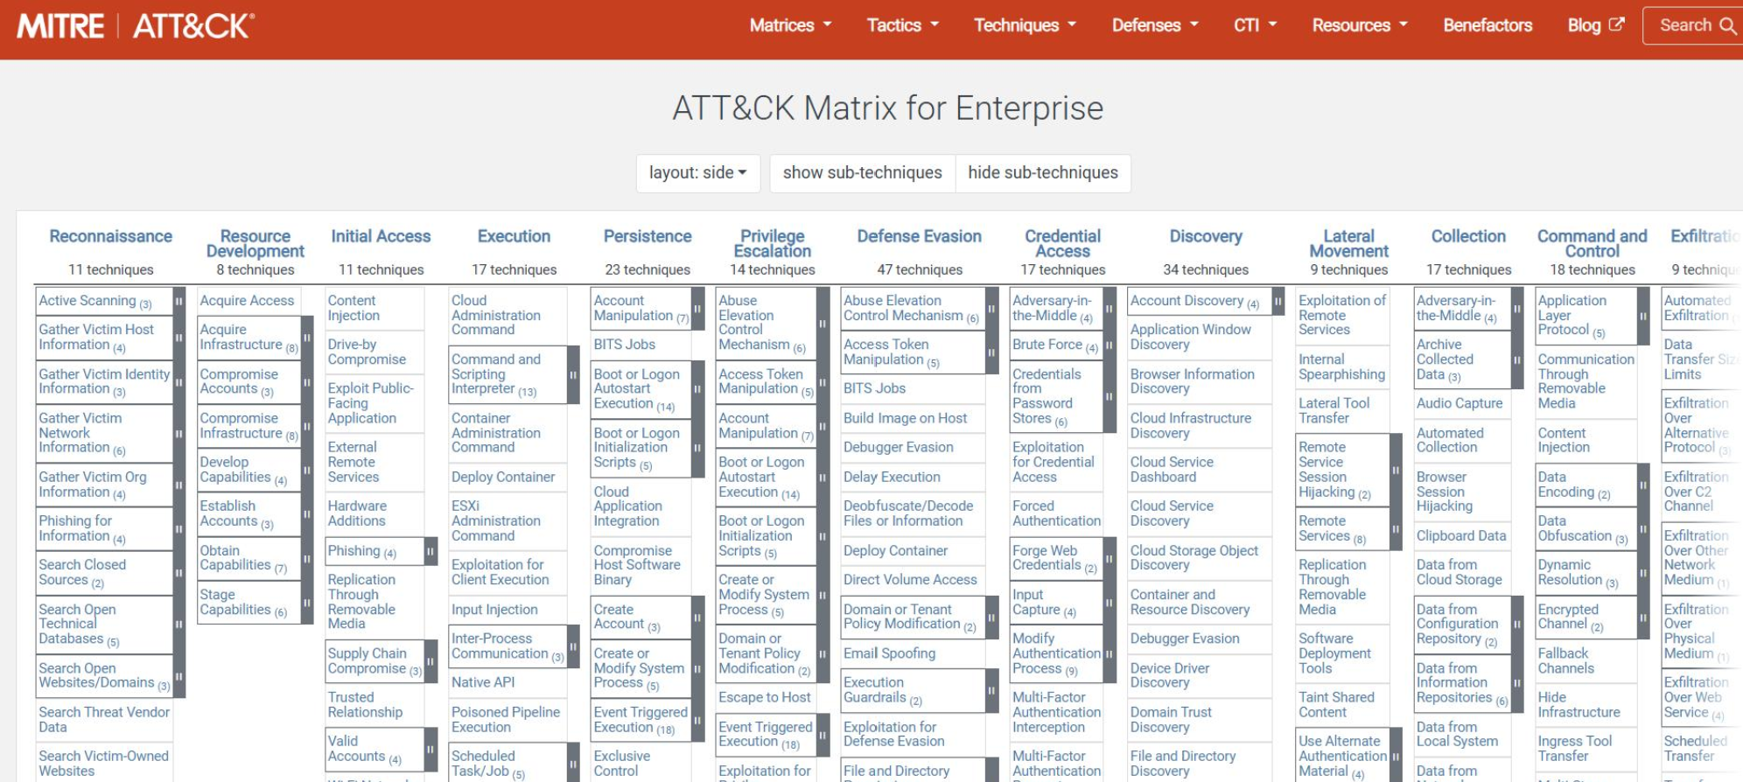The image size is (1743, 782).
Task: Click the "47 techniques" count text
Action: tap(920, 270)
